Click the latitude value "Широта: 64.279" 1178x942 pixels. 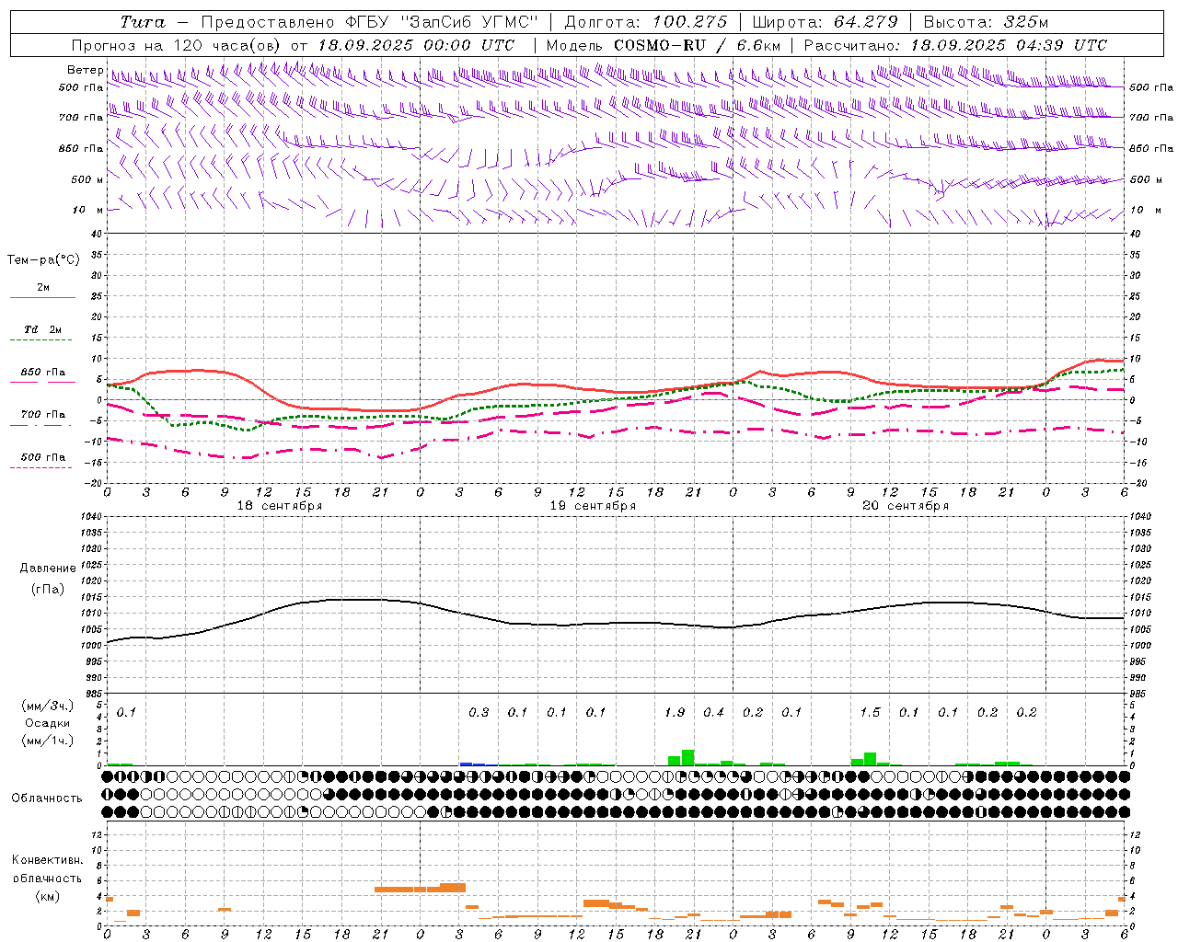tap(825, 22)
